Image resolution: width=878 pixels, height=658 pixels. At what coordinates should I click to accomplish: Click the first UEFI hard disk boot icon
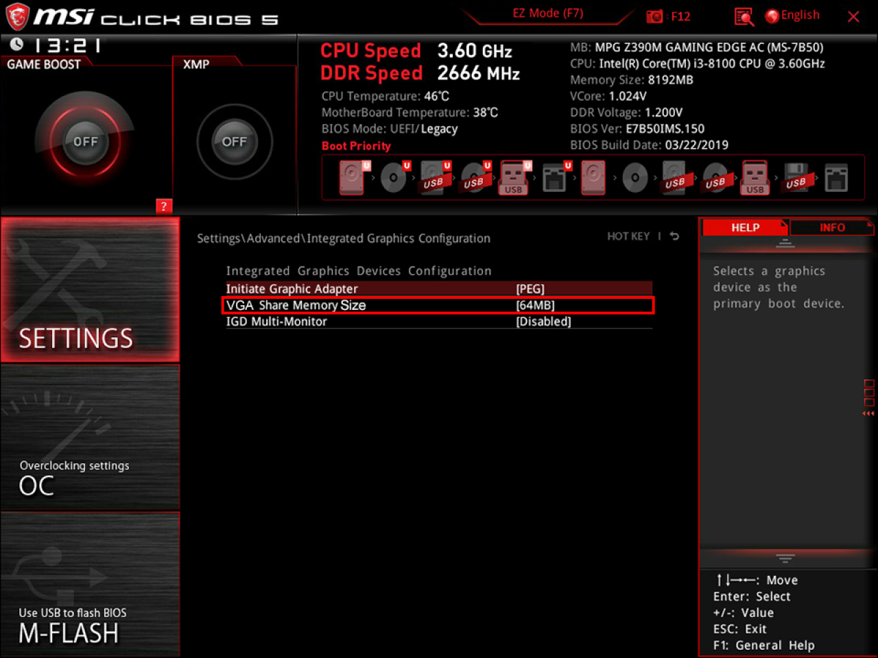click(x=352, y=177)
